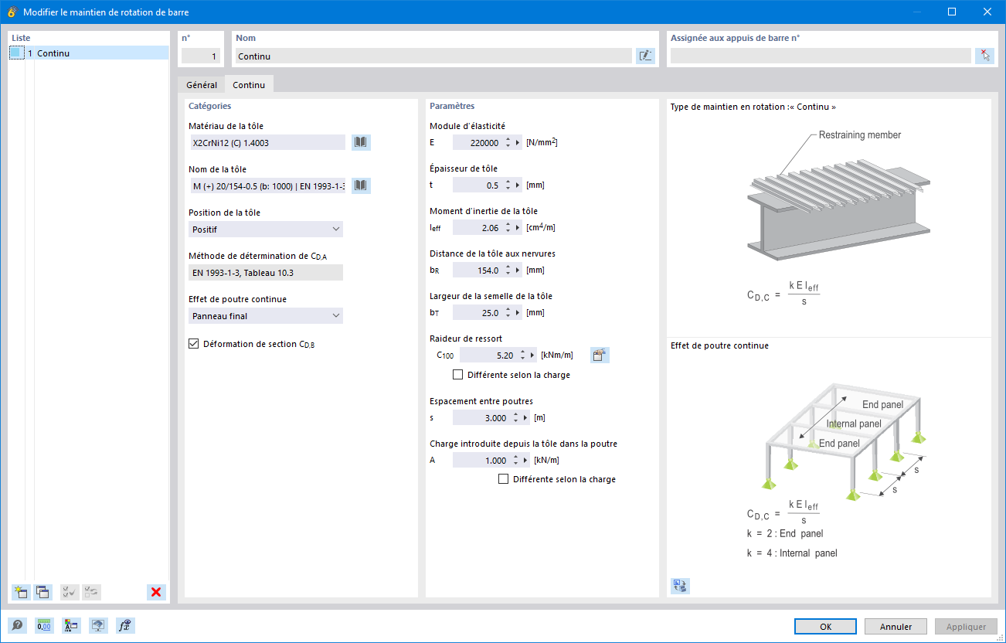This screenshot has width=1006, height=643.
Task: Click the Matériau de la tôle text field
Action: (x=267, y=142)
